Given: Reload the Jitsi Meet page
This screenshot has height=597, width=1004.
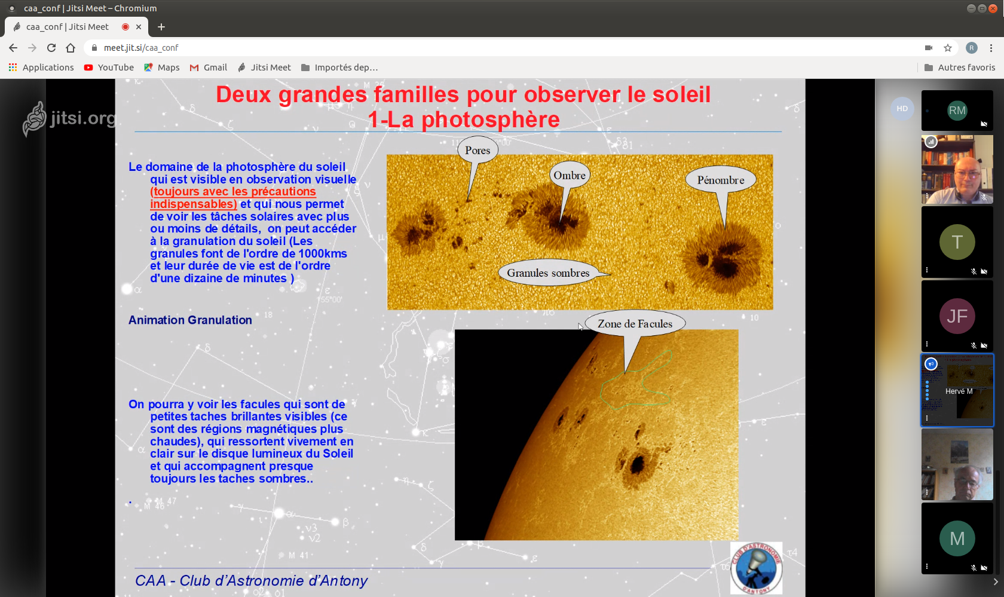Looking at the screenshot, I should tap(51, 48).
